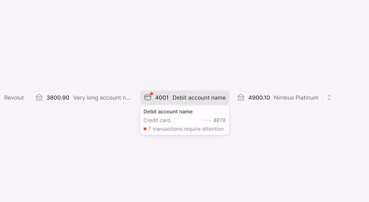Select the Nimbus Platinum account tab

click(296, 98)
